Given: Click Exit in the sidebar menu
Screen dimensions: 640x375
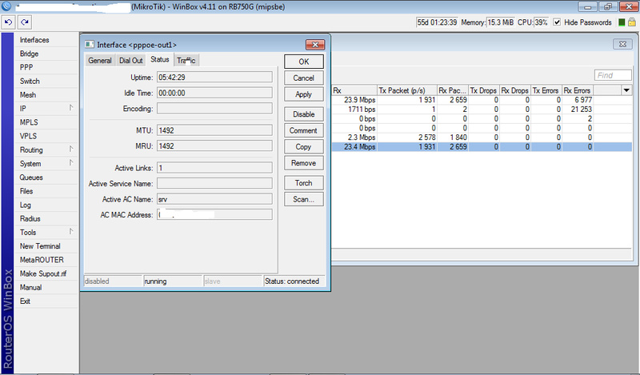Looking at the screenshot, I should [46, 301].
